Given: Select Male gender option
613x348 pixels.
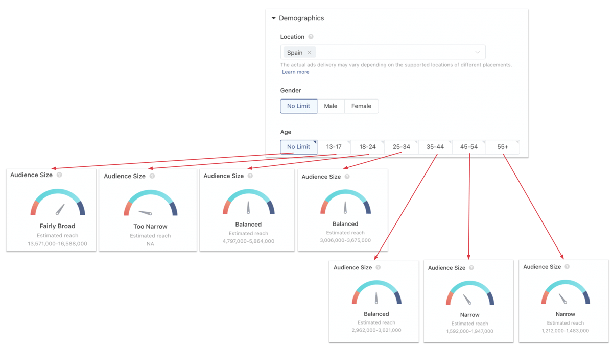Looking at the screenshot, I should click(331, 106).
